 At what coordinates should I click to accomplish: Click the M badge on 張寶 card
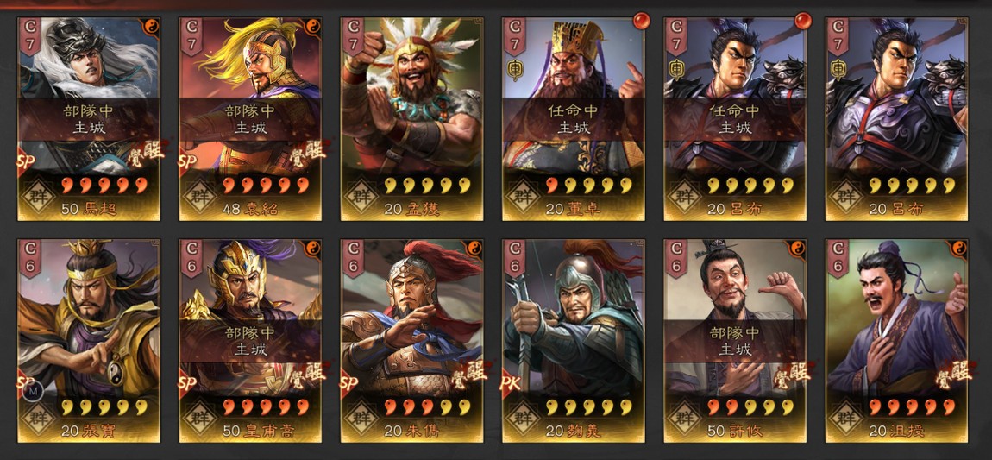click(30, 390)
